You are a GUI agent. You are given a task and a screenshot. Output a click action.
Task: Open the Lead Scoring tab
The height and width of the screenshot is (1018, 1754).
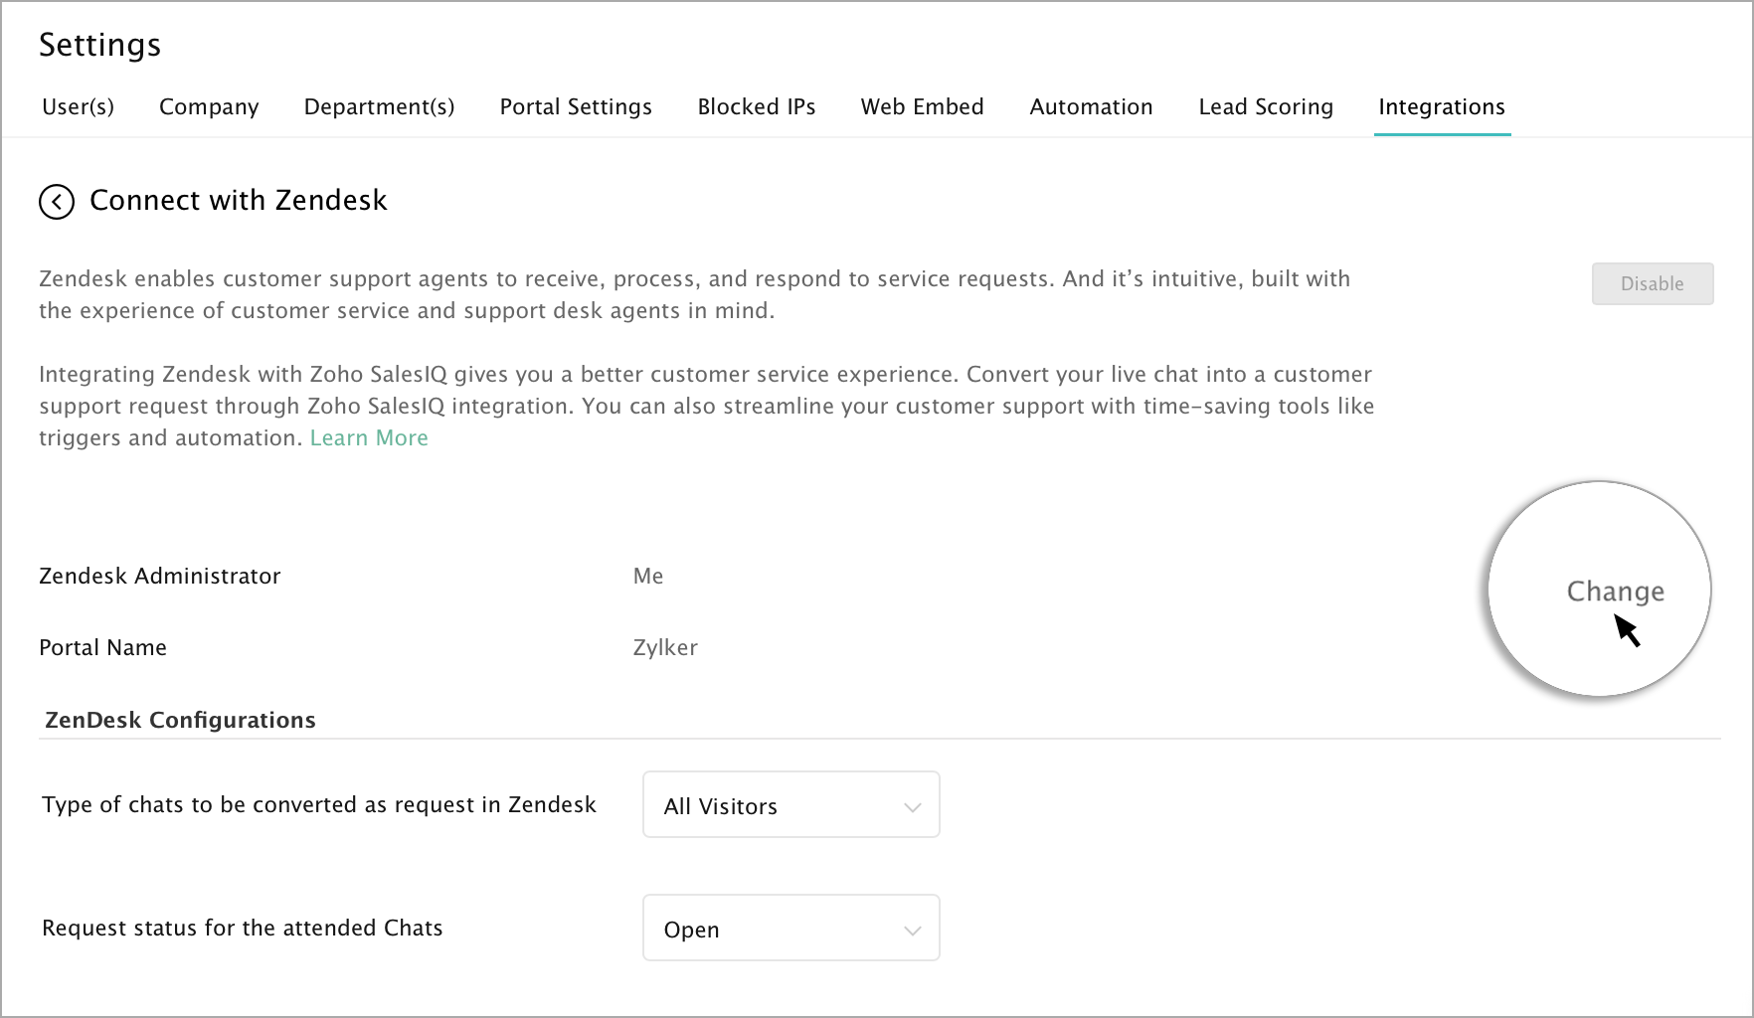pyautogui.click(x=1266, y=107)
